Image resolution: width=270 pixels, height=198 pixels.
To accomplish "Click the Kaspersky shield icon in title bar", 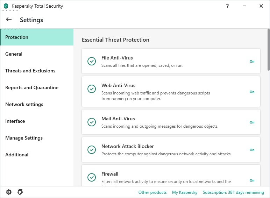I will tap(6, 6).
